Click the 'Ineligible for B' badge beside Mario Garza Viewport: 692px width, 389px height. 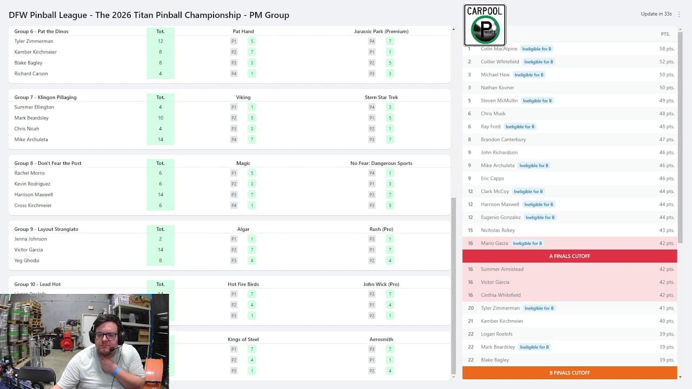[527, 243]
